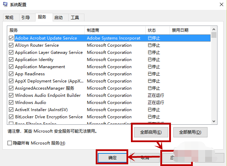Enable 隐藏所有 Microsoft 服务 checkbox

pyautogui.click(x=10, y=143)
